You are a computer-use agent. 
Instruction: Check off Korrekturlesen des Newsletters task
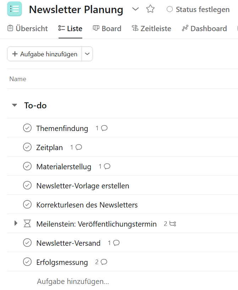(x=27, y=205)
